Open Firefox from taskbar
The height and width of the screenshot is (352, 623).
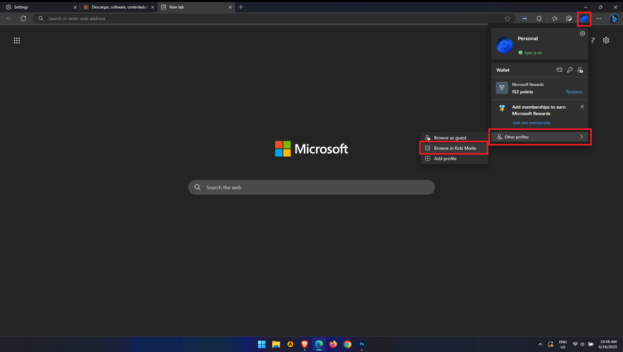coord(333,344)
